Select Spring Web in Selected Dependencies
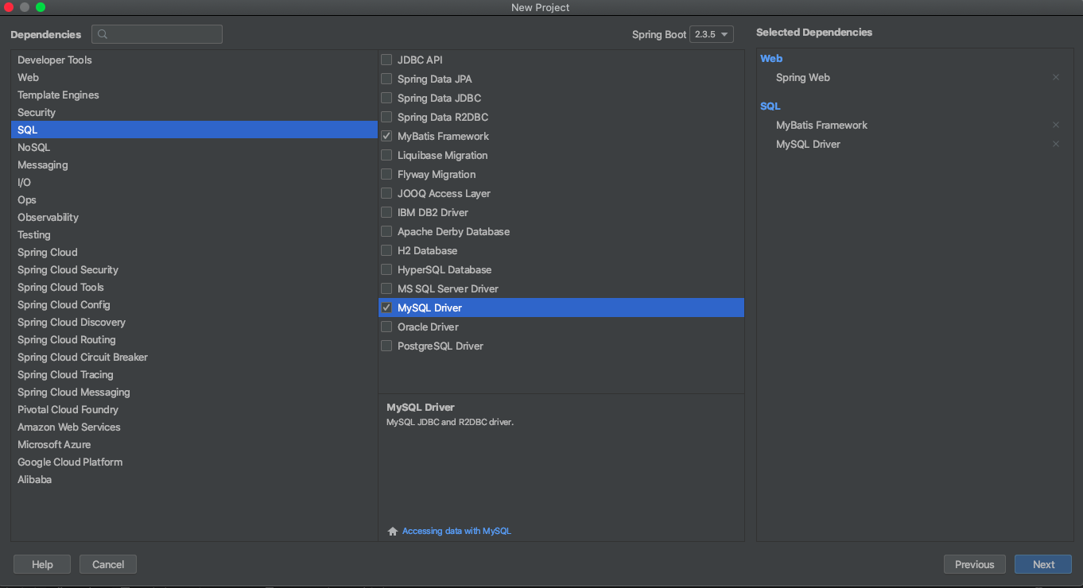The width and height of the screenshot is (1083, 588). click(803, 78)
